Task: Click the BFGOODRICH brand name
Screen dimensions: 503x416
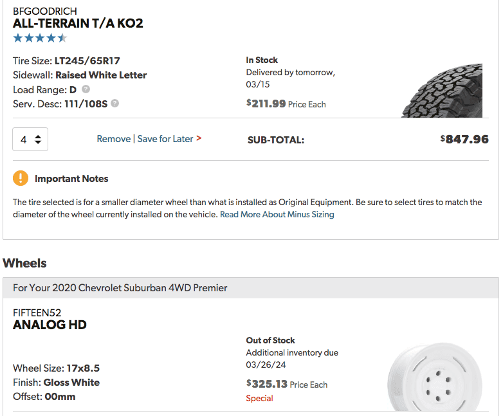Action: click(x=45, y=11)
